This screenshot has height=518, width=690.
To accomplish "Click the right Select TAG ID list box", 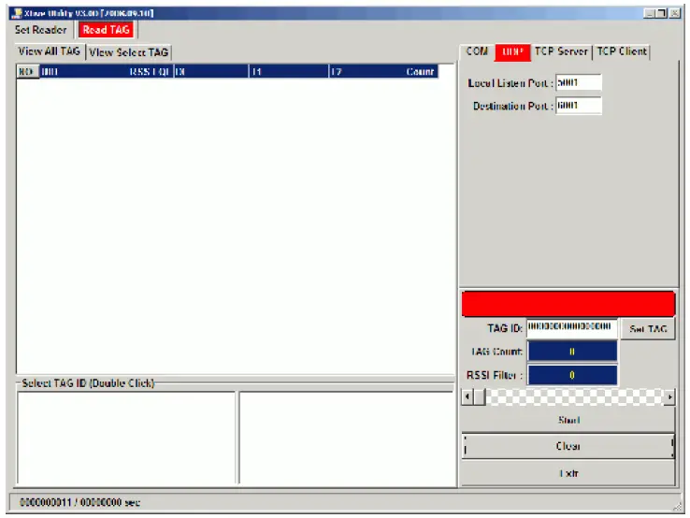I will point(346,438).
